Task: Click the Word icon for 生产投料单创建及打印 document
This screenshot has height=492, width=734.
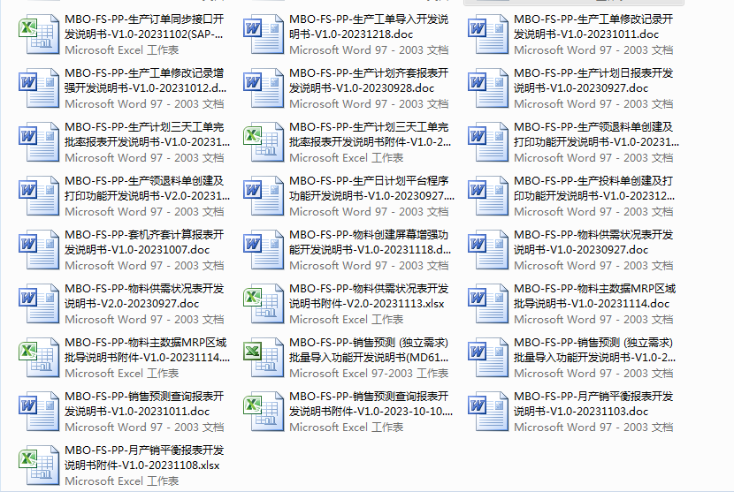Action: pyautogui.click(x=486, y=195)
